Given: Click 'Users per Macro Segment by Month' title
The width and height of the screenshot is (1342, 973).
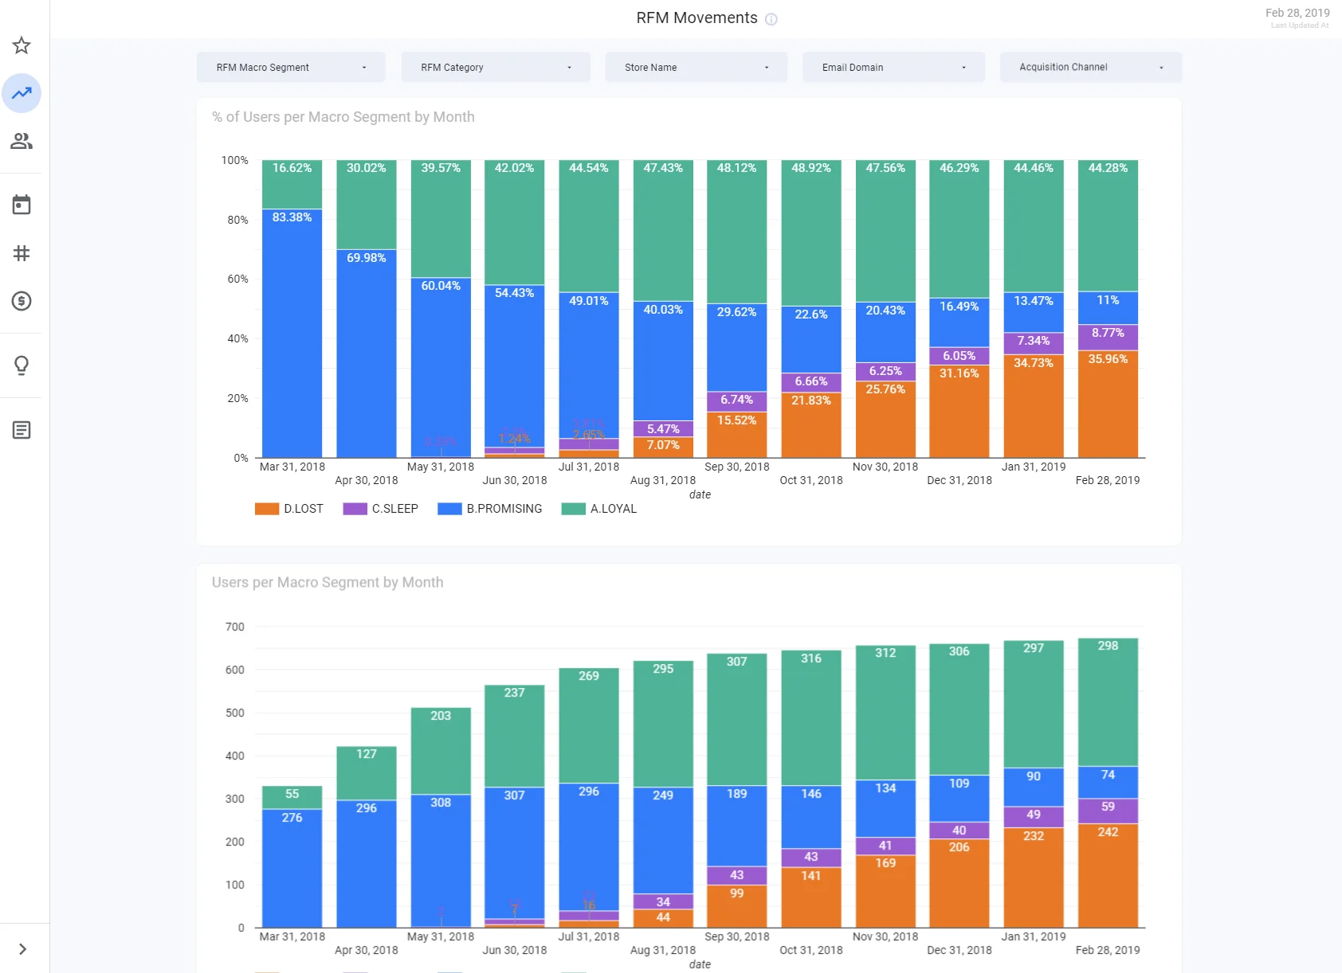Looking at the screenshot, I should click(328, 583).
